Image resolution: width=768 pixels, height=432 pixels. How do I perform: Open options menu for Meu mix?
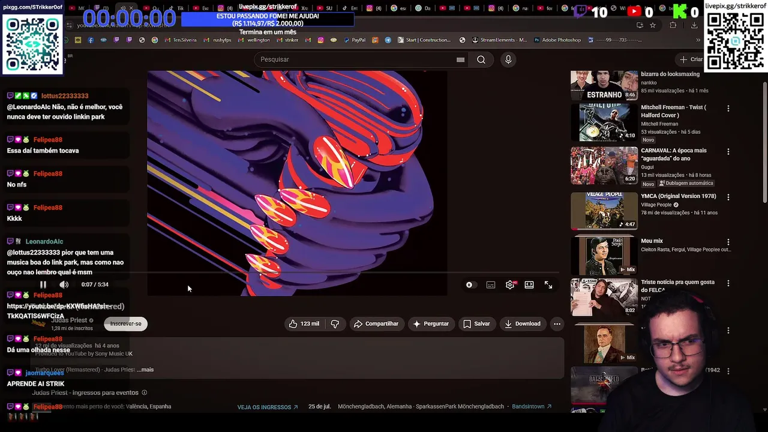[x=728, y=242]
